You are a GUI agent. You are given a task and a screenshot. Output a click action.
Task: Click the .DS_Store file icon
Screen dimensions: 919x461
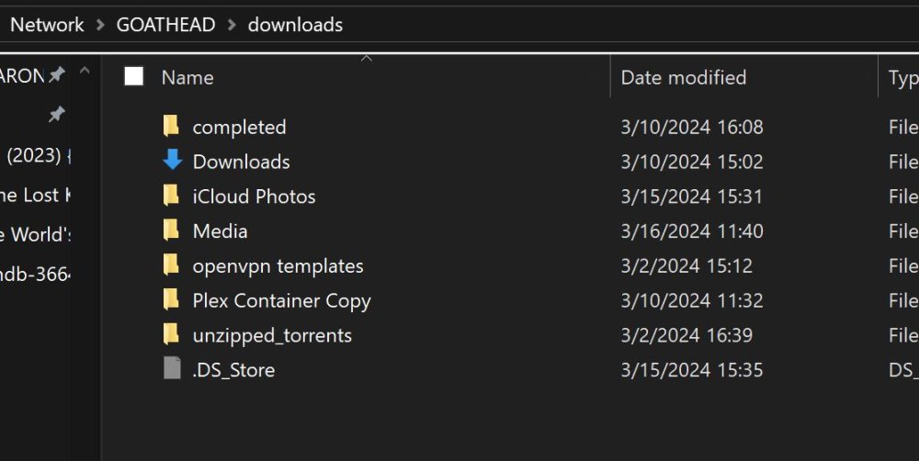[x=172, y=369]
